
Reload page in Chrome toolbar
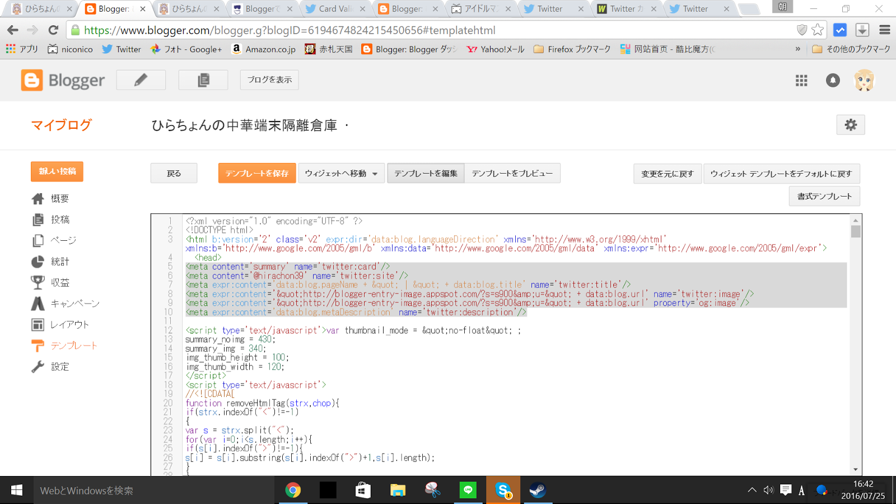(53, 30)
